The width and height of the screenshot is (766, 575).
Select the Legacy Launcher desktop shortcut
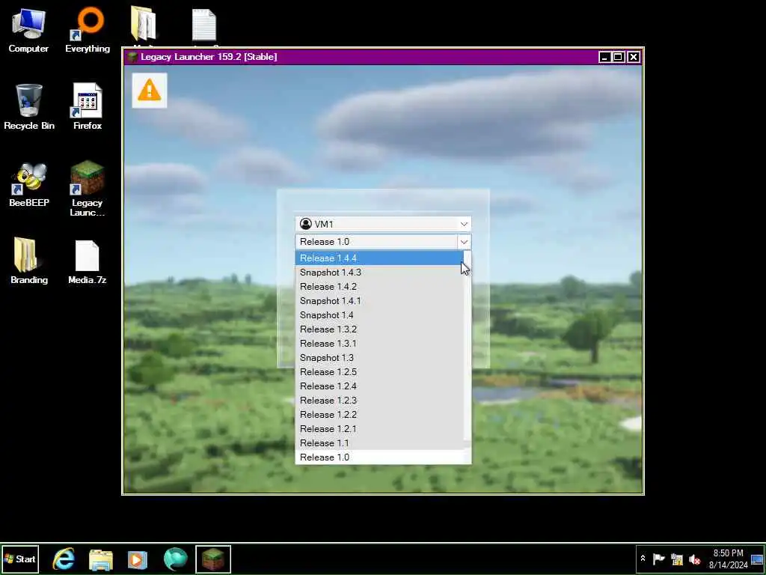pyautogui.click(x=88, y=188)
